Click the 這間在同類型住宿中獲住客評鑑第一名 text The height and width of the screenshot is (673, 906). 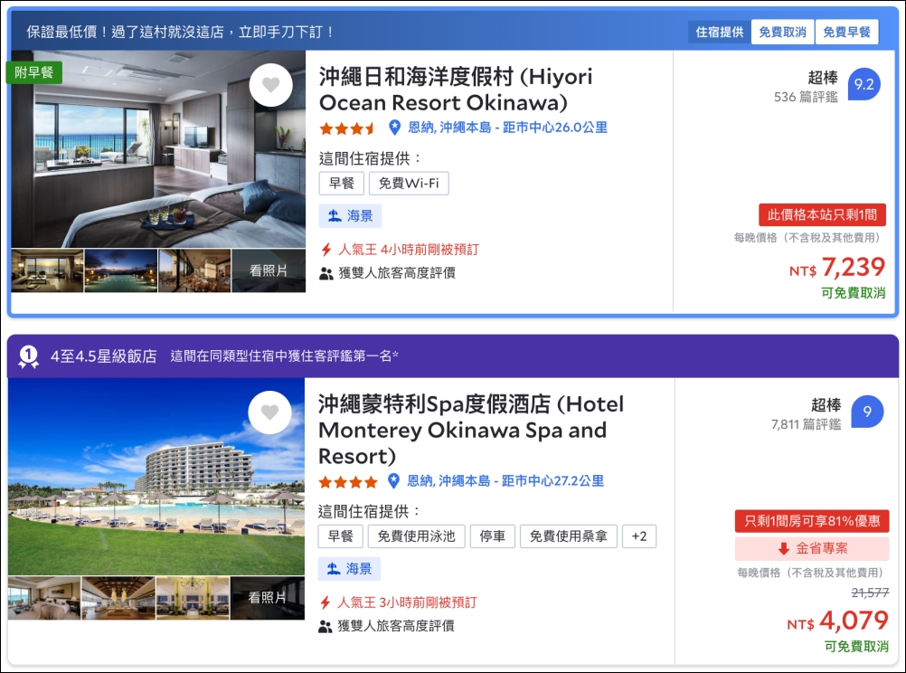(284, 356)
